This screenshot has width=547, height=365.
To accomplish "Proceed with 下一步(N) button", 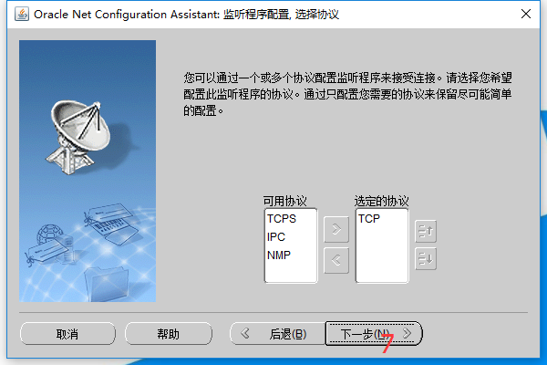I will coord(374,334).
